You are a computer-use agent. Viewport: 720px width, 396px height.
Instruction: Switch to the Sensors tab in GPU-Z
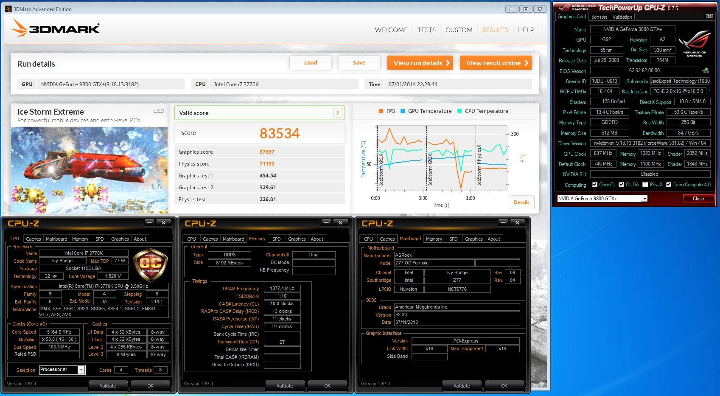pyautogui.click(x=599, y=17)
